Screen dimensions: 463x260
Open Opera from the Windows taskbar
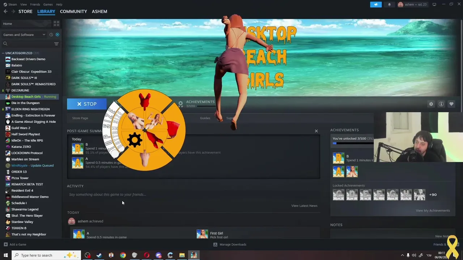(146, 255)
